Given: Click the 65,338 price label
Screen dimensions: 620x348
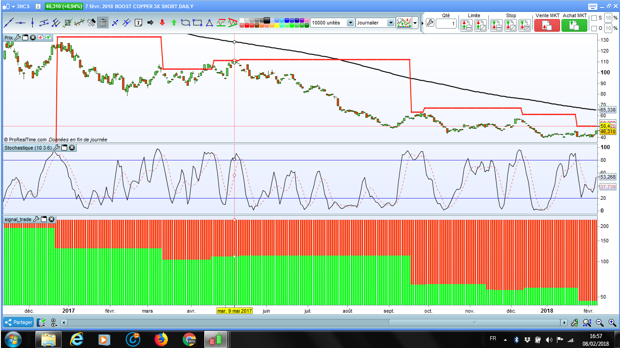Looking at the screenshot, I should 608,110.
